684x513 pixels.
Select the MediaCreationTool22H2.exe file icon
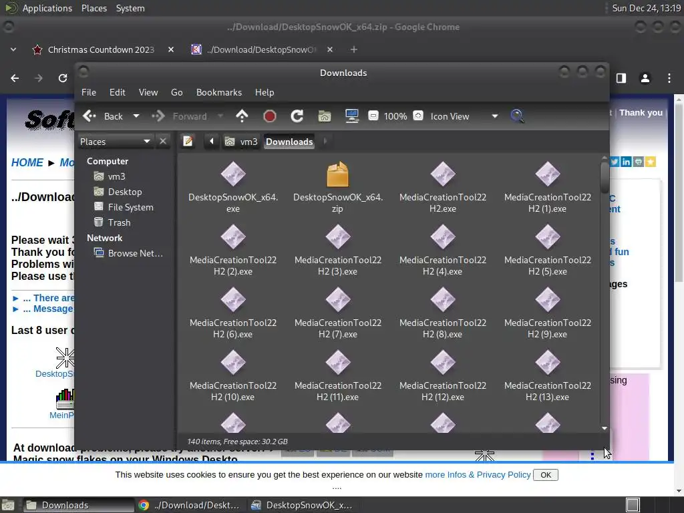[x=443, y=174]
